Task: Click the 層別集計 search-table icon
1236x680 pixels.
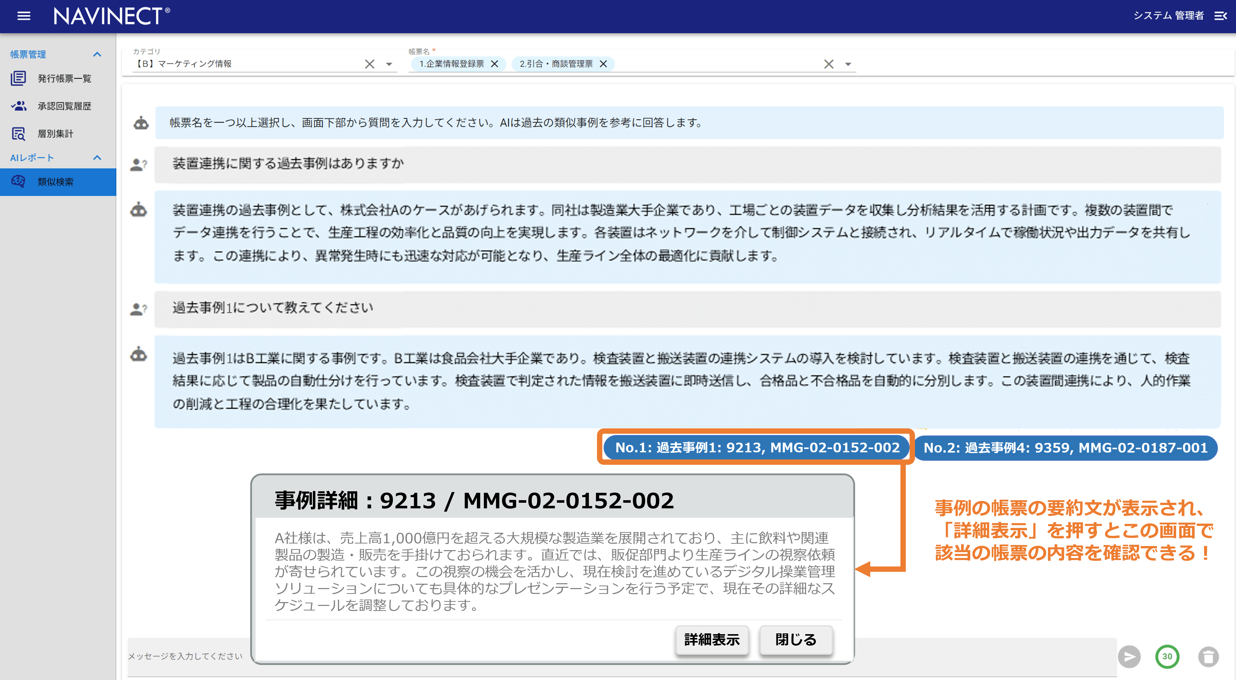Action: [18, 134]
